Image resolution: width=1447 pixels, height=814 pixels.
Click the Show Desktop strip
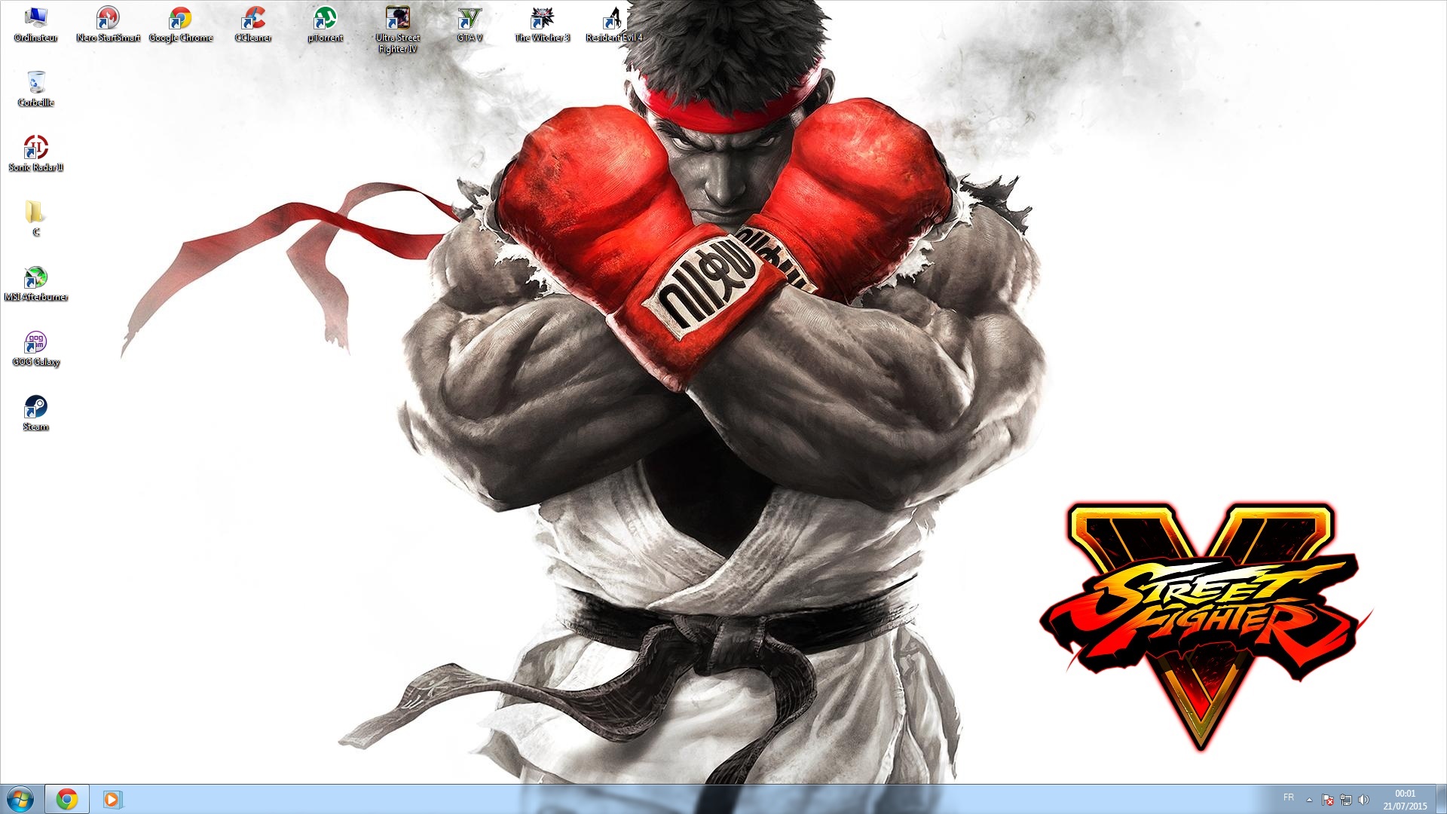[x=1441, y=799]
